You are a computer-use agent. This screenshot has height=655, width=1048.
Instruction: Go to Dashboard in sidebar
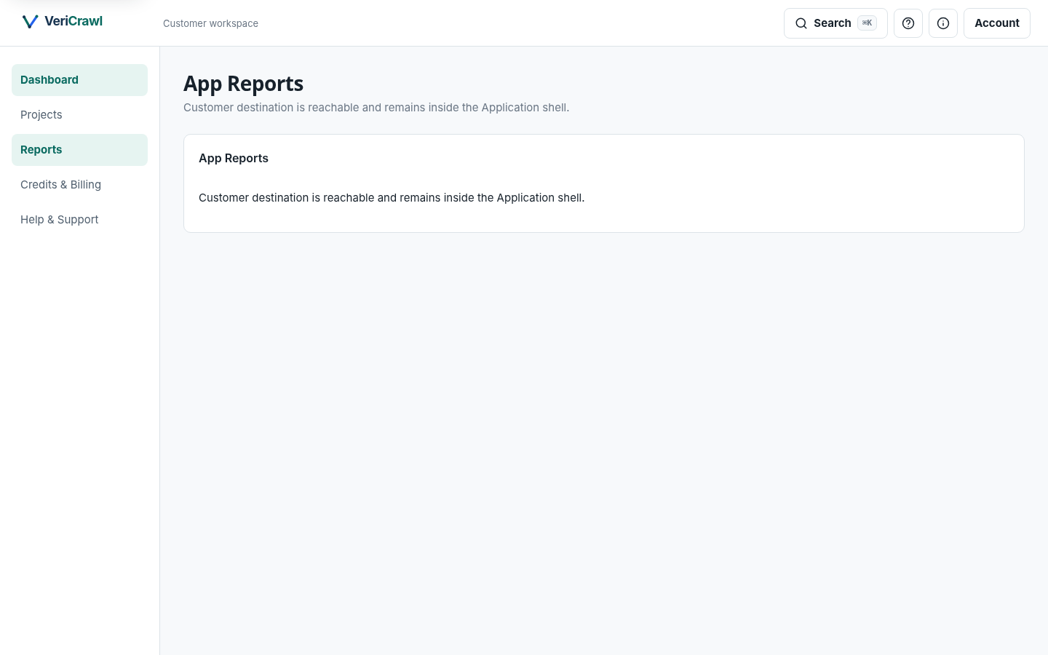pyautogui.click(x=79, y=80)
